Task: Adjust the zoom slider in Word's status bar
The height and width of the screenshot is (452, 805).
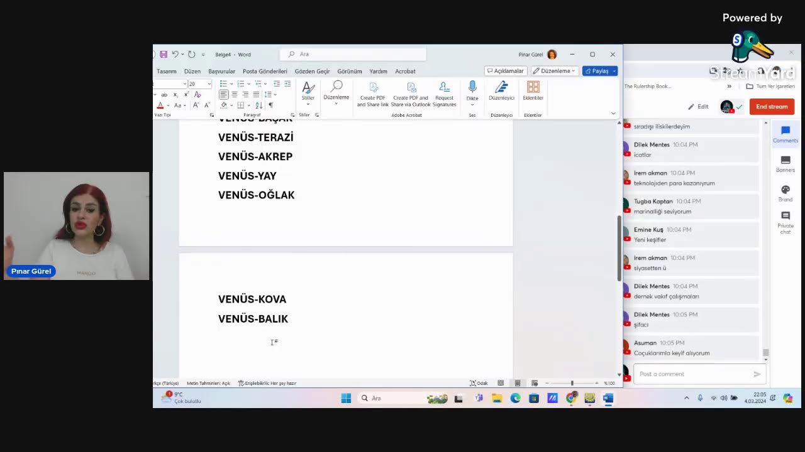Action: [x=572, y=383]
